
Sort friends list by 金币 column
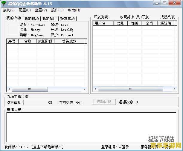(x=149, y=23)
